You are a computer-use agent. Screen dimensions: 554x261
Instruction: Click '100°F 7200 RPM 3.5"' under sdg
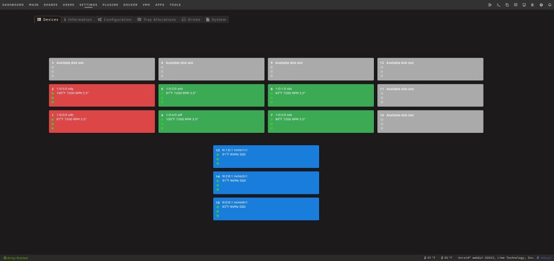pos(73,93)
